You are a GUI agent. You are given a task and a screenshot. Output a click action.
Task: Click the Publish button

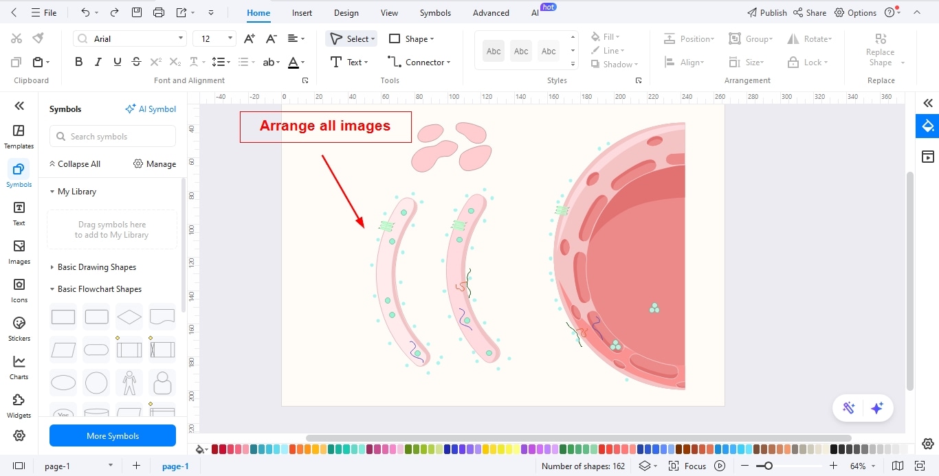click(766, 12)
